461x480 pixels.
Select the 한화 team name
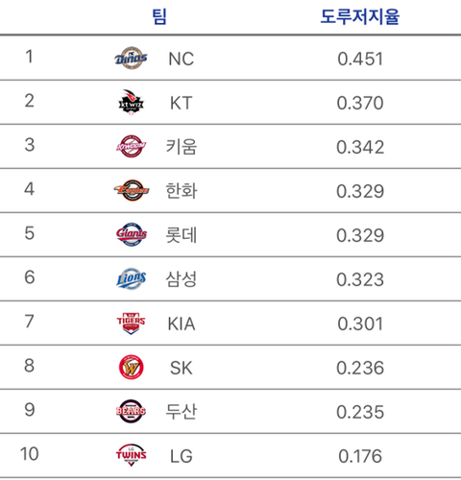tap(182, 191)
